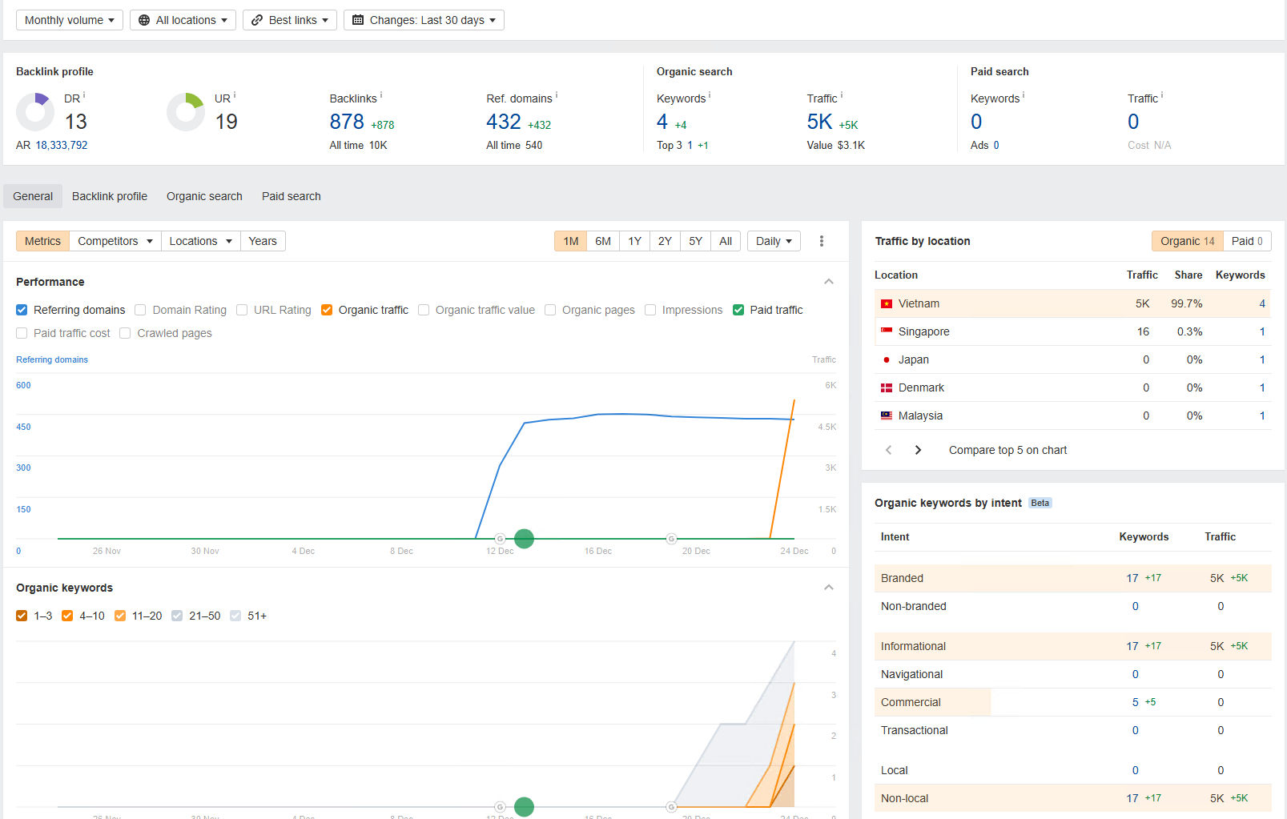Select 1Y time range
This screenshot has height=819, width=1287.
634,241
